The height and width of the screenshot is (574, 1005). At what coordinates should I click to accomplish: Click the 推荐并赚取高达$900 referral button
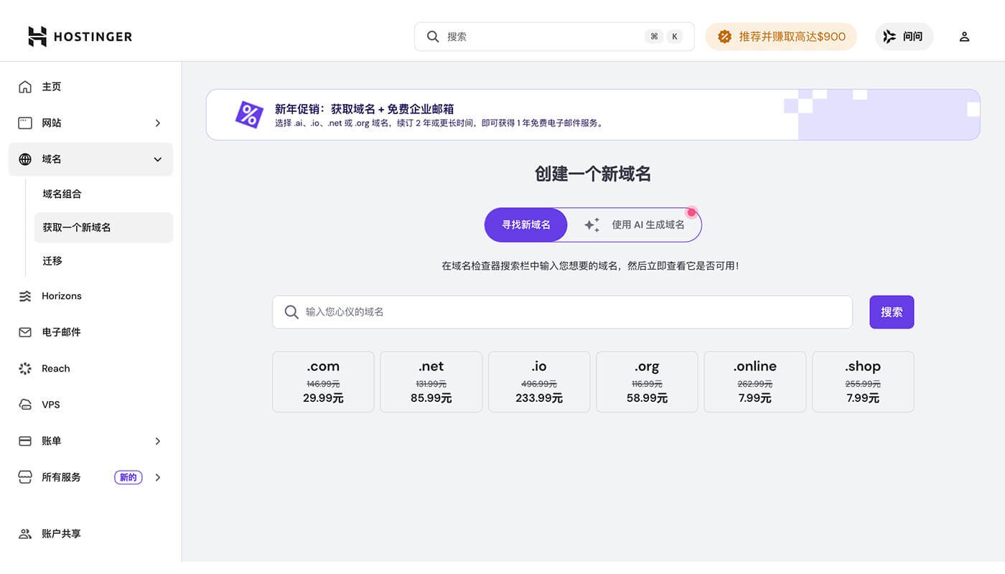(x=781, y=36)
